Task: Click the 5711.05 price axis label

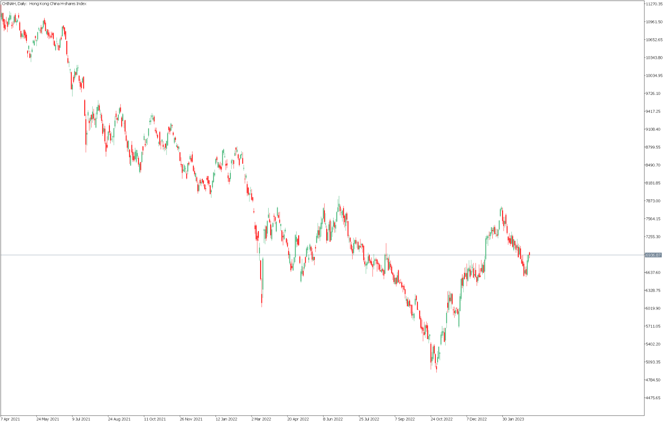Action: [653, 326]
